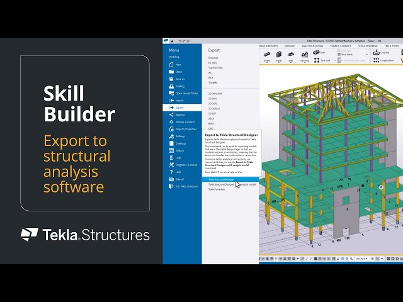The height and width of the screenshot is (302, 403).
Task: Open the Manage ribbon tab
Action: (290, 46)
